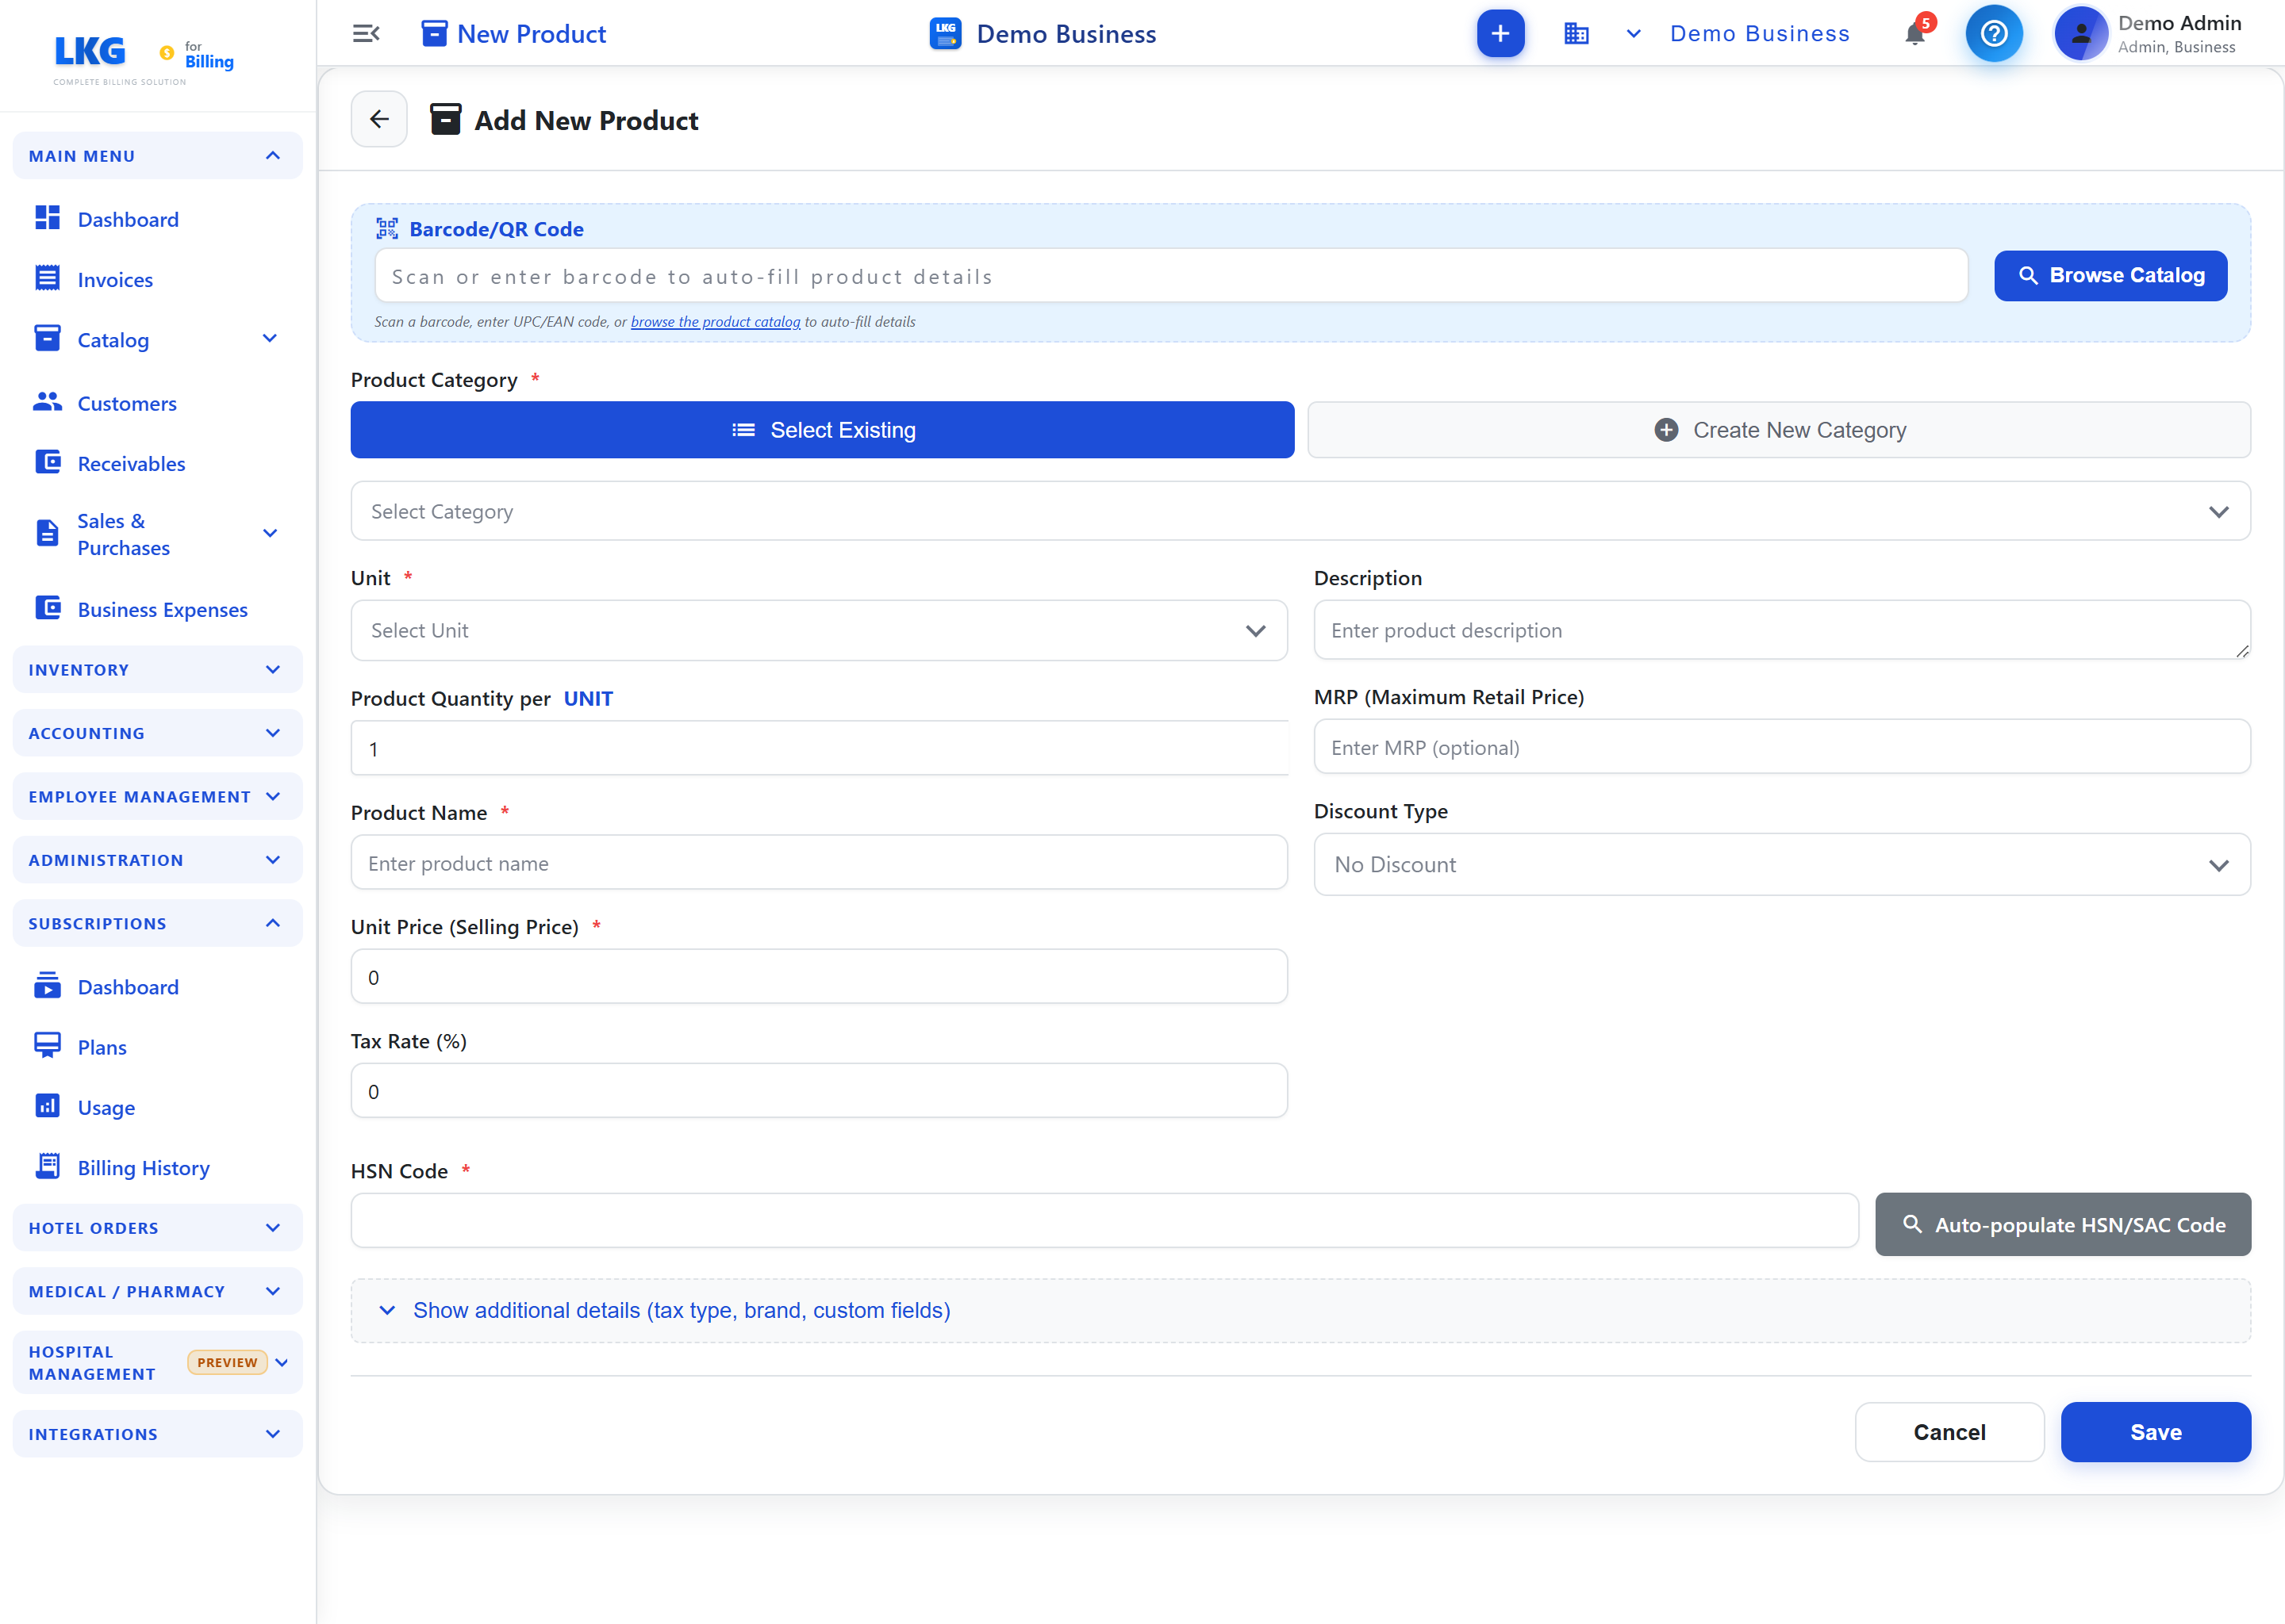This screenshot has width=2285, height=1624.
Task: Expand Sales & Purchases submenu chevron
Action: point(270,533)
